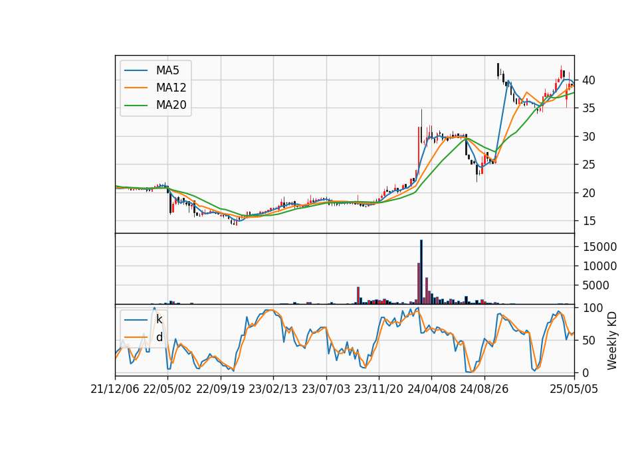Click the volume axis value 10000
This screenshot has width=638, height=458.
pos(599,266)
